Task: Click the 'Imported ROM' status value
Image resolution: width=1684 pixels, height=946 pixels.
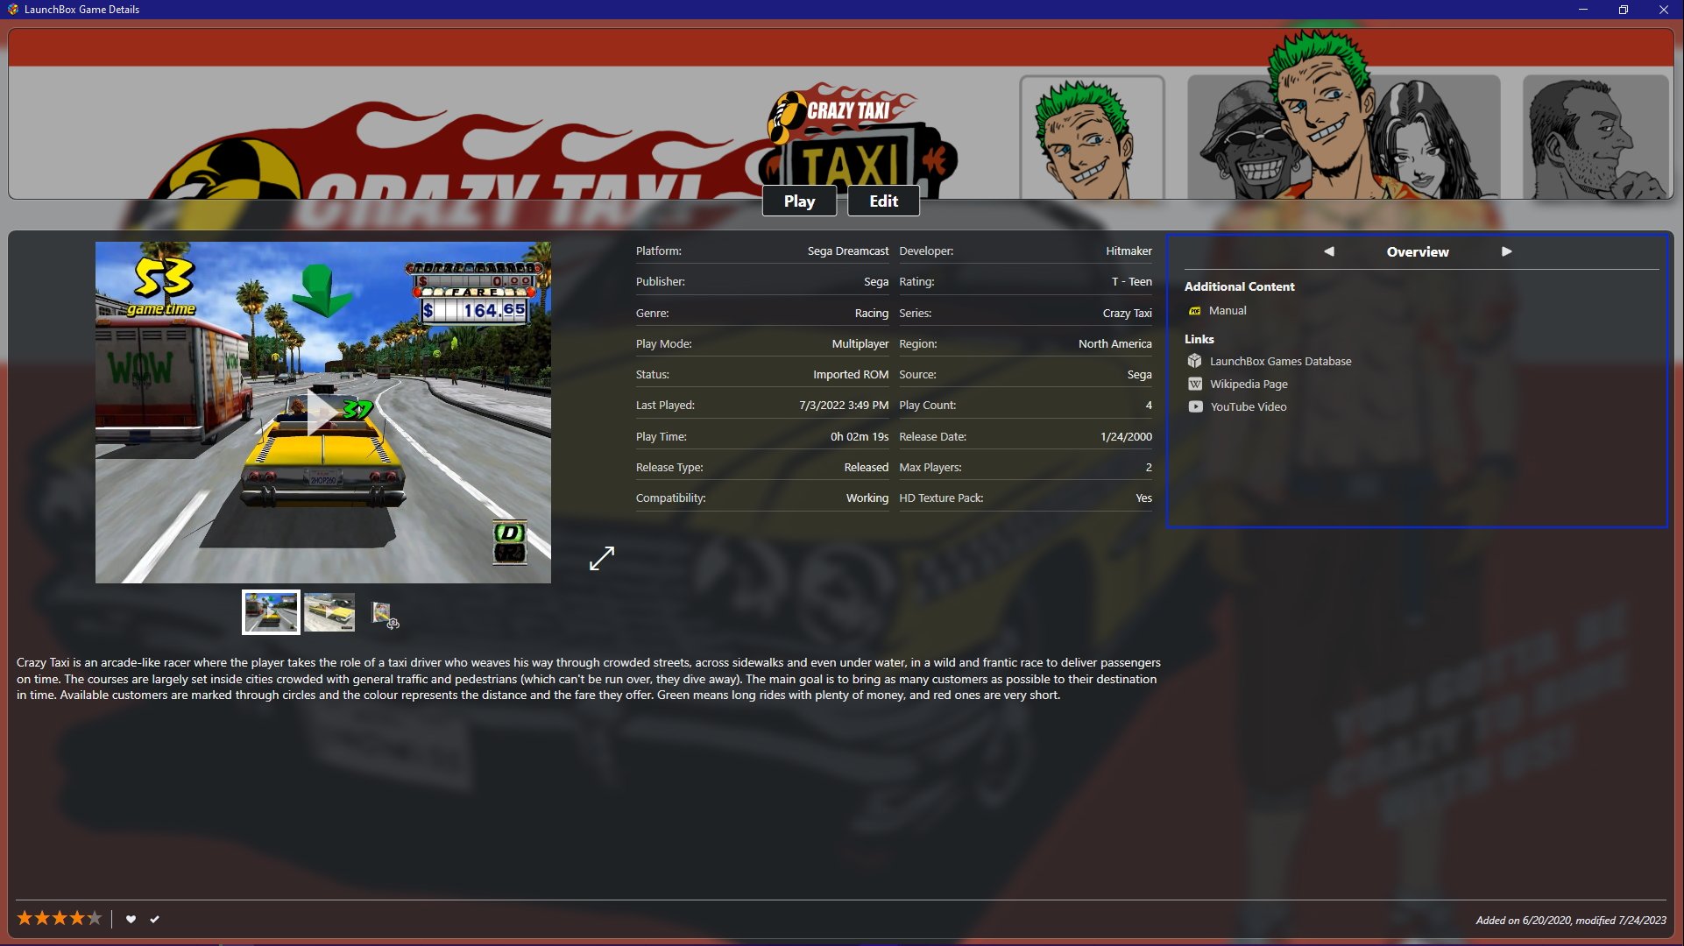Action: 850,374
